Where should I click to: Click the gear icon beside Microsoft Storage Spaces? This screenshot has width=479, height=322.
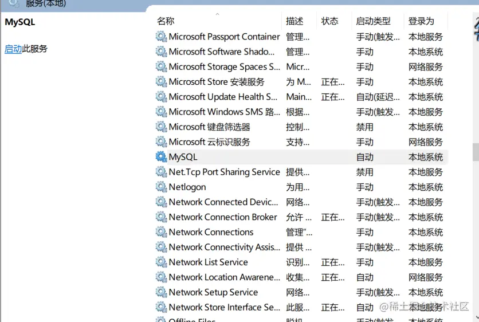pos(161,66)
